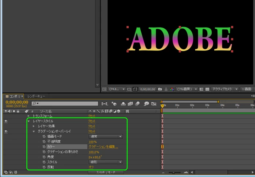
Task: Open the スタイル 線形 dropdown
Action: (106, 162)
